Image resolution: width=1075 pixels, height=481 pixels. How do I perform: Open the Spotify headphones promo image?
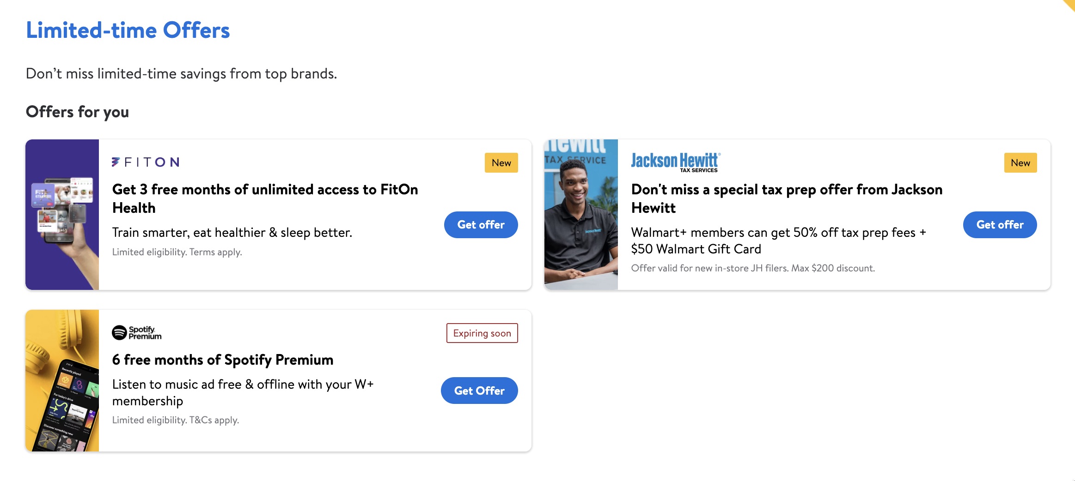(x=62, y=380)
